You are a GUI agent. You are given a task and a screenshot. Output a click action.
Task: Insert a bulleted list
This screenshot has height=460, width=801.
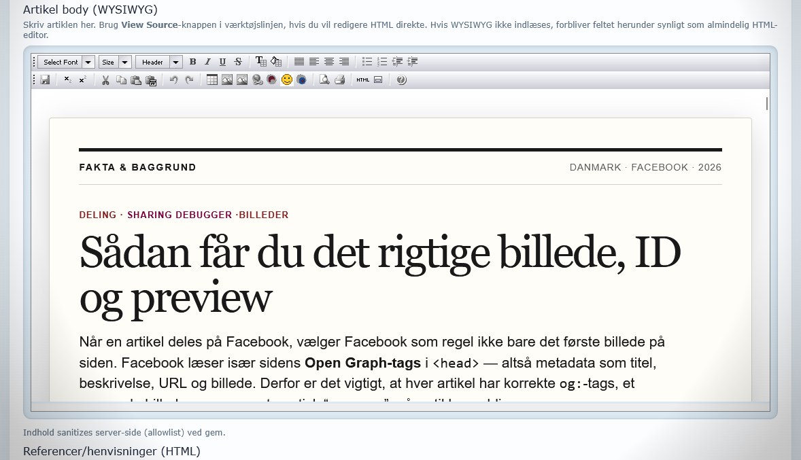coord(367,62)
